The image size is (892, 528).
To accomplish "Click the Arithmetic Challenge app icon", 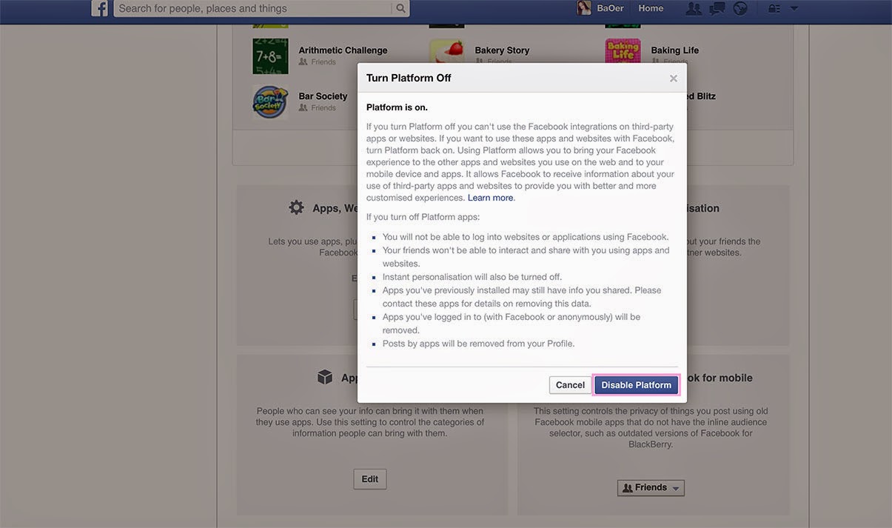I will point(270,56).
